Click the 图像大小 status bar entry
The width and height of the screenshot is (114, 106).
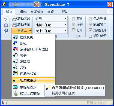[94, 103]
